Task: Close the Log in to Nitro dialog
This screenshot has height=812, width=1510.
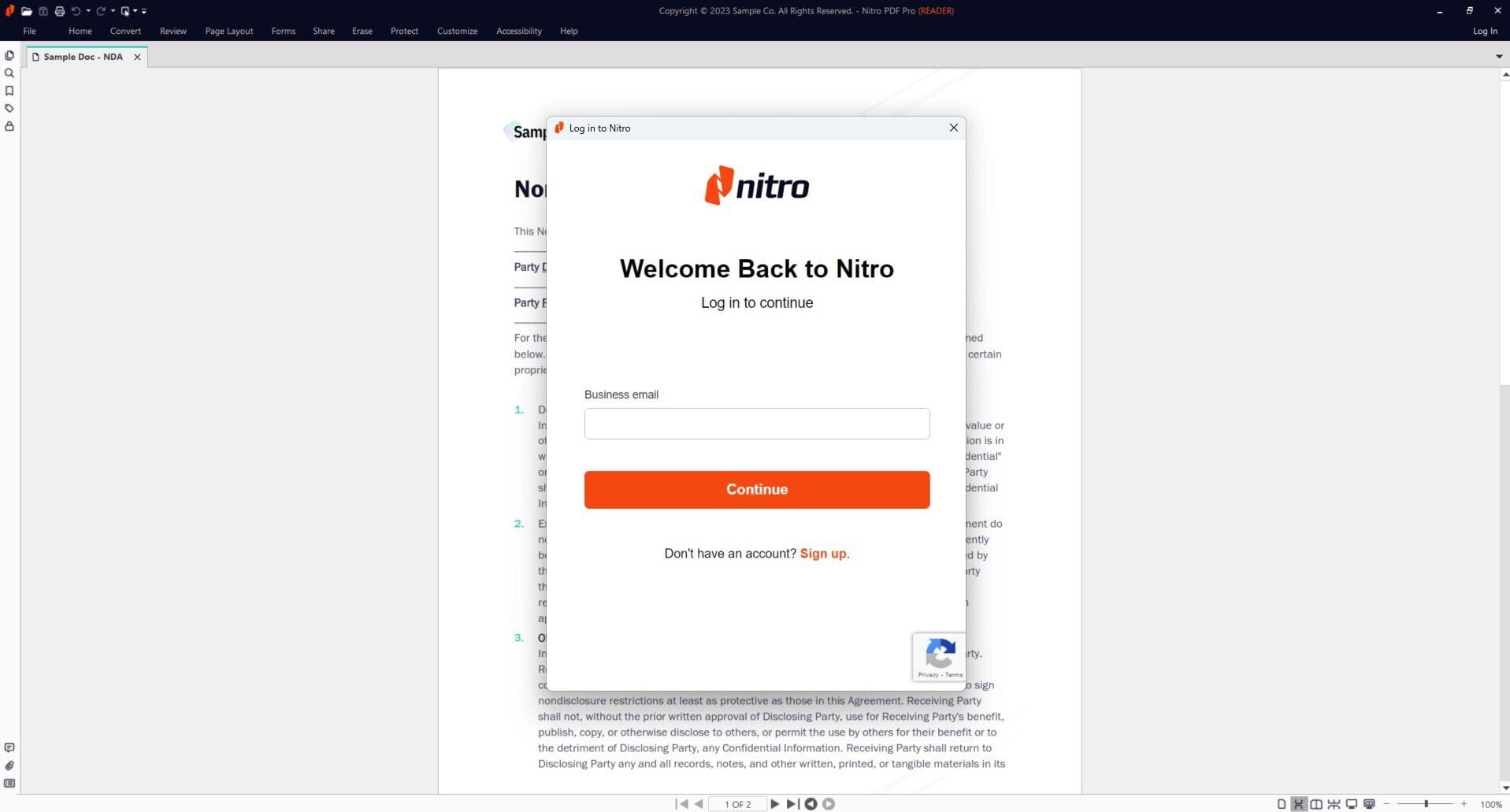Action: click(953, 128)
